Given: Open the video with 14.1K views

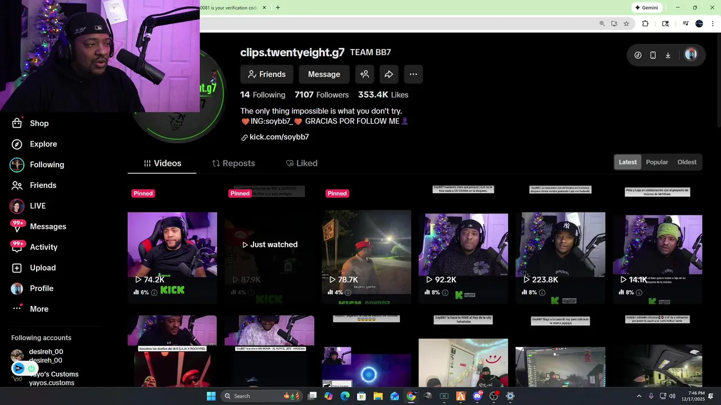Looking at the screenshot, I should tap(657, 245).
